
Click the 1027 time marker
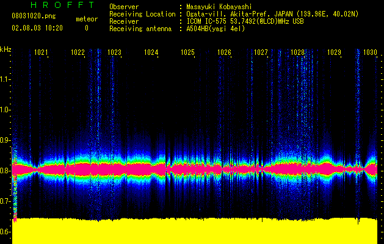click(261, 52)
